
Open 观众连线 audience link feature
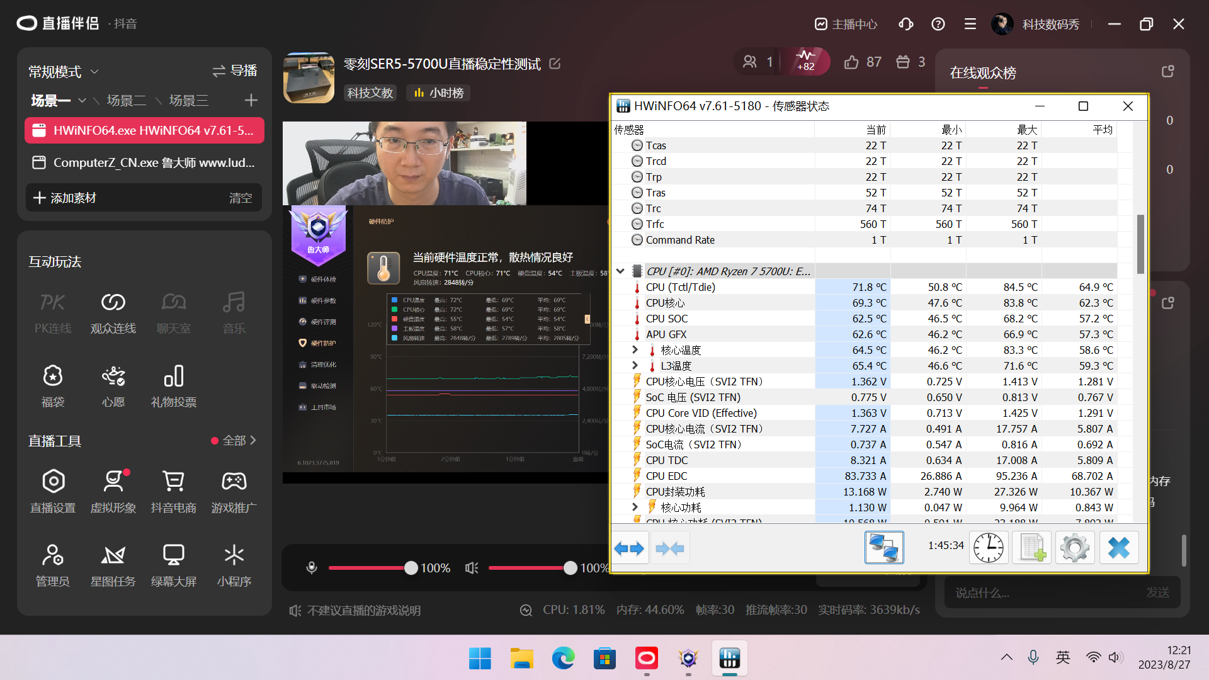[x=113, y=313]
